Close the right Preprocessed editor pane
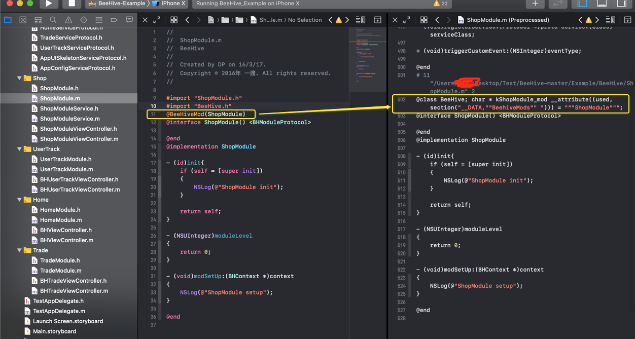 pyautogui.click(x=395, y=20)
